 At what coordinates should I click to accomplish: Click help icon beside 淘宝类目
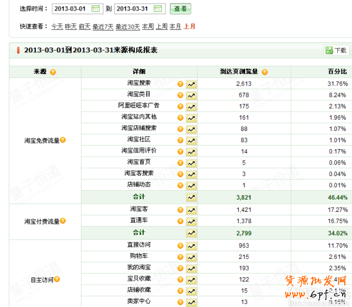(180, 95)
